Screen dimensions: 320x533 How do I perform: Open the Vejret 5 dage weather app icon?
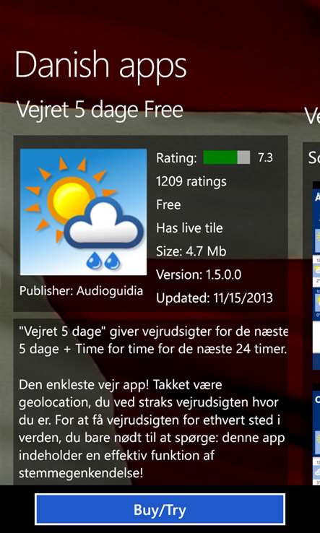83,212
